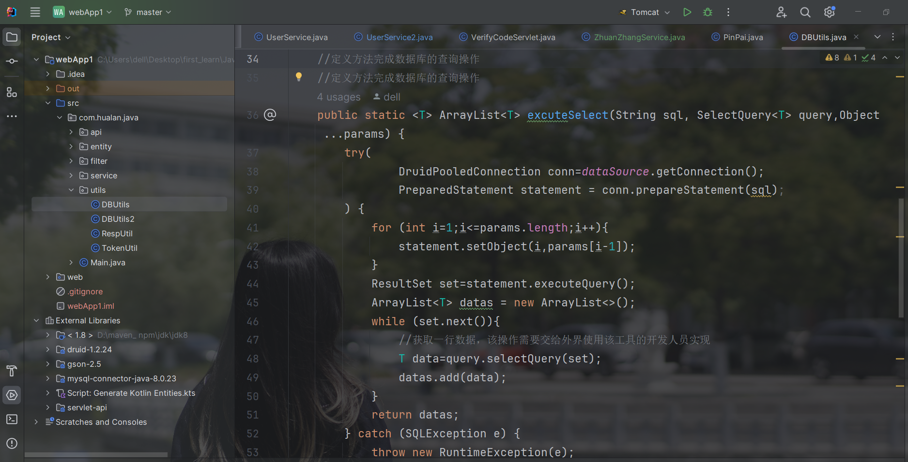
Task: Open the Terminal tool window
Action: [12, 419]
